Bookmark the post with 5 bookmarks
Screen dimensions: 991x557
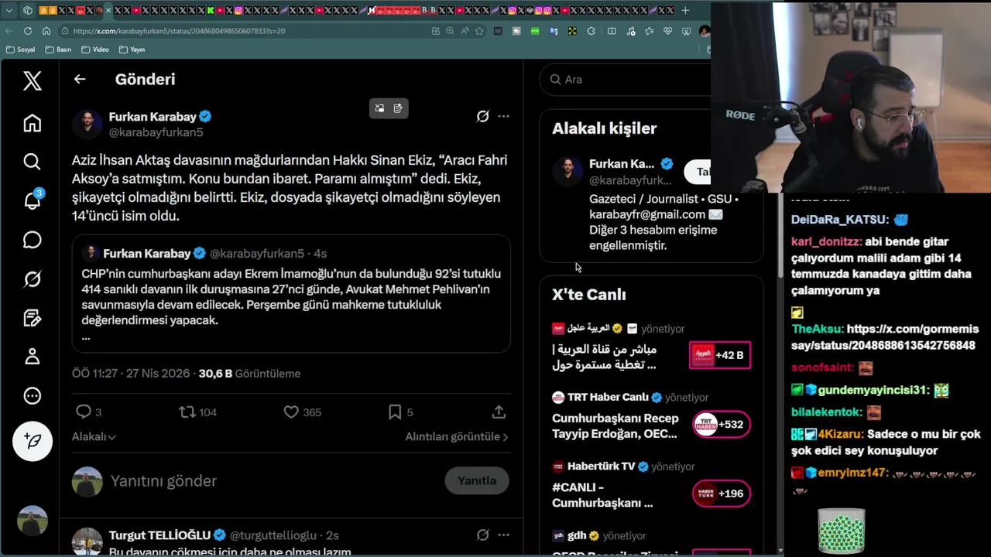[400, 412]
